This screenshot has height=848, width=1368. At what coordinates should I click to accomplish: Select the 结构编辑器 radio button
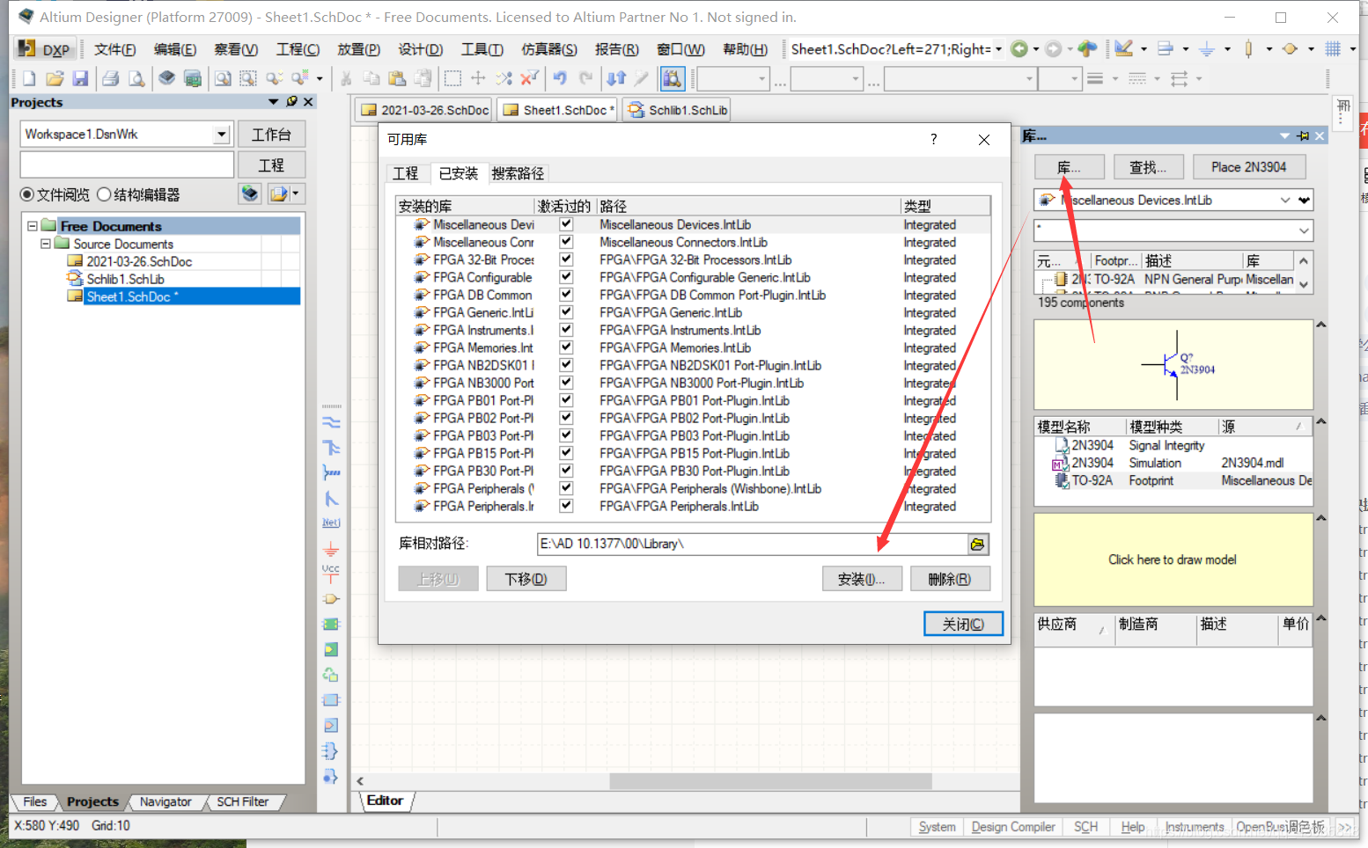104,194
